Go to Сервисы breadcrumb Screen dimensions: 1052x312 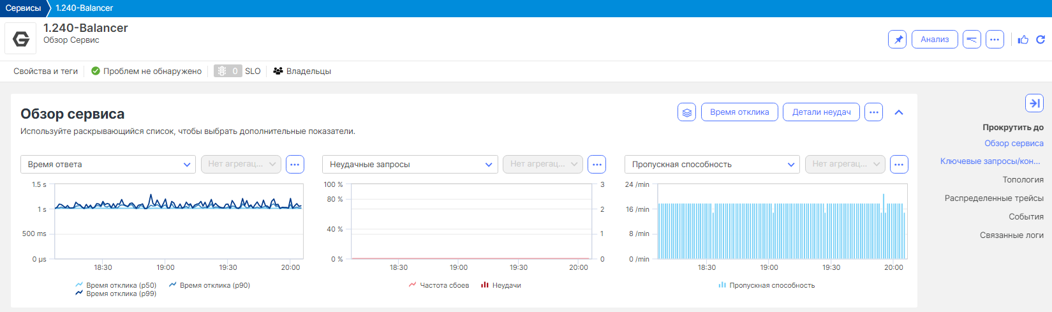tap(23, 8)
